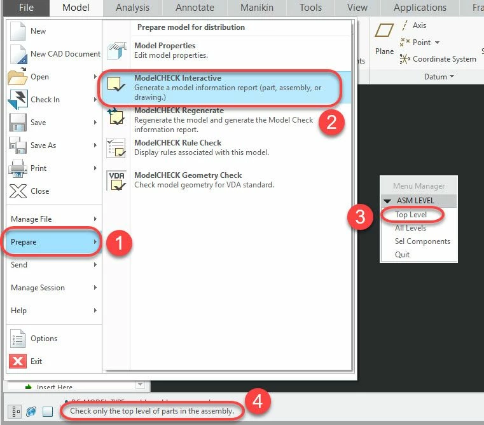
Task: Switch to the Annotate ribbon tab
Action: [195, 8]
